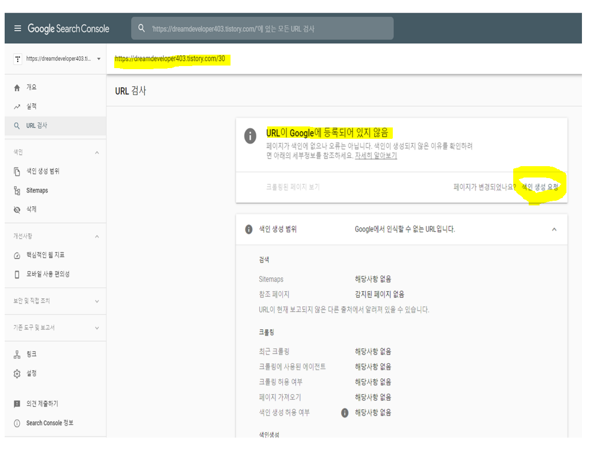Click 크롤링된 페이지 보기 button

click(x=293, y=187)
